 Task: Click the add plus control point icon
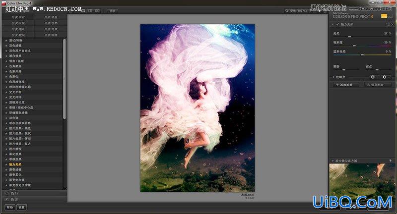tap(375, 77)
